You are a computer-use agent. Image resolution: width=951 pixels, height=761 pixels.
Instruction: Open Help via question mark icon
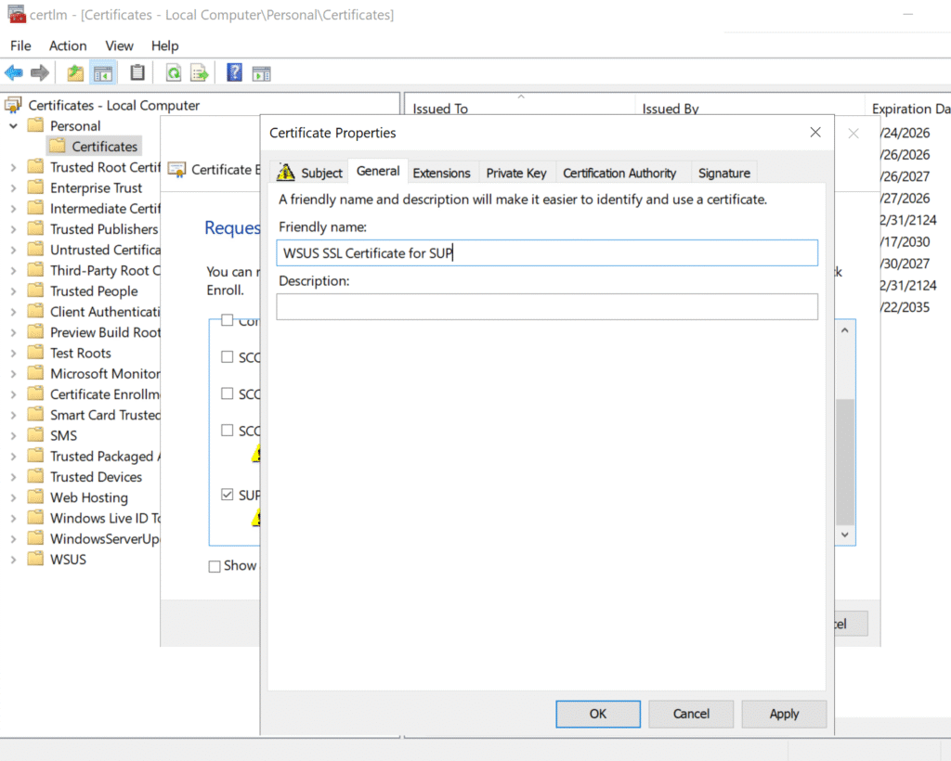[x=234, y=72]
